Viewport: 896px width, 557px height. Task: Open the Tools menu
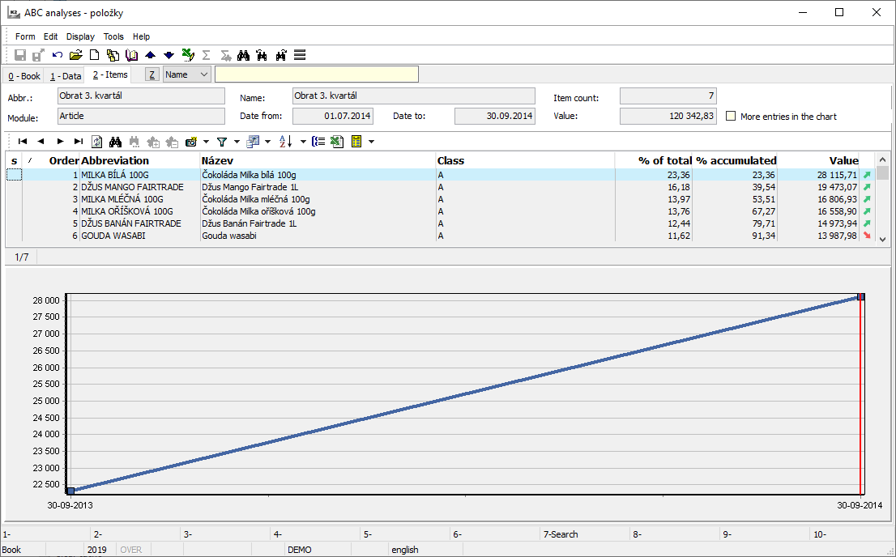tap(113, 36)
